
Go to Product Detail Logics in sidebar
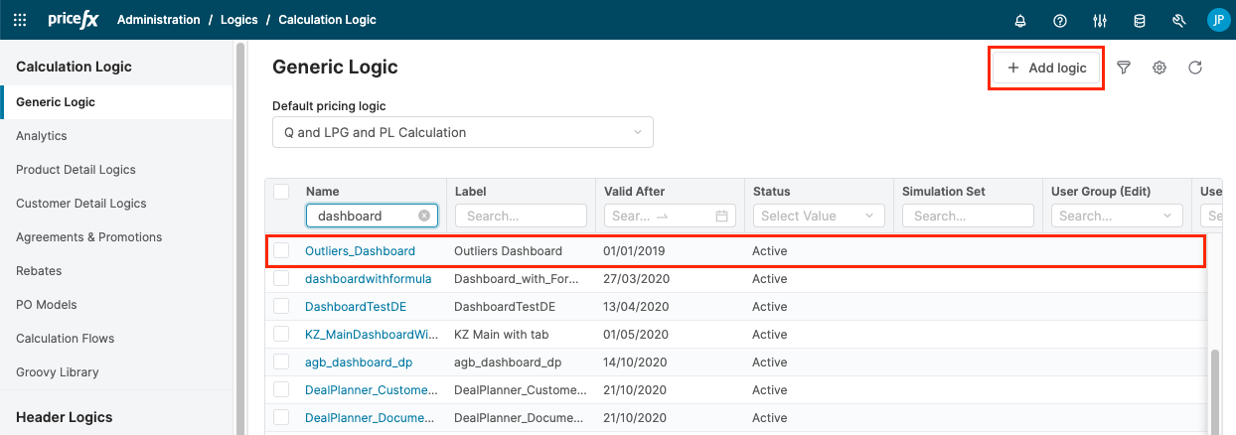(x=76, y=170)
